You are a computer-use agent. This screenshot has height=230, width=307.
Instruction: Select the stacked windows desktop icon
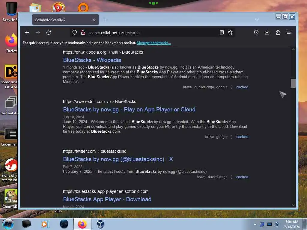(x=9, y=106)
